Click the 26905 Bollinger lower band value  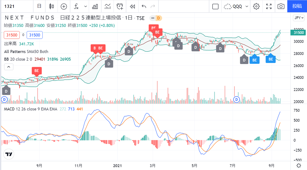pos(65,59)
